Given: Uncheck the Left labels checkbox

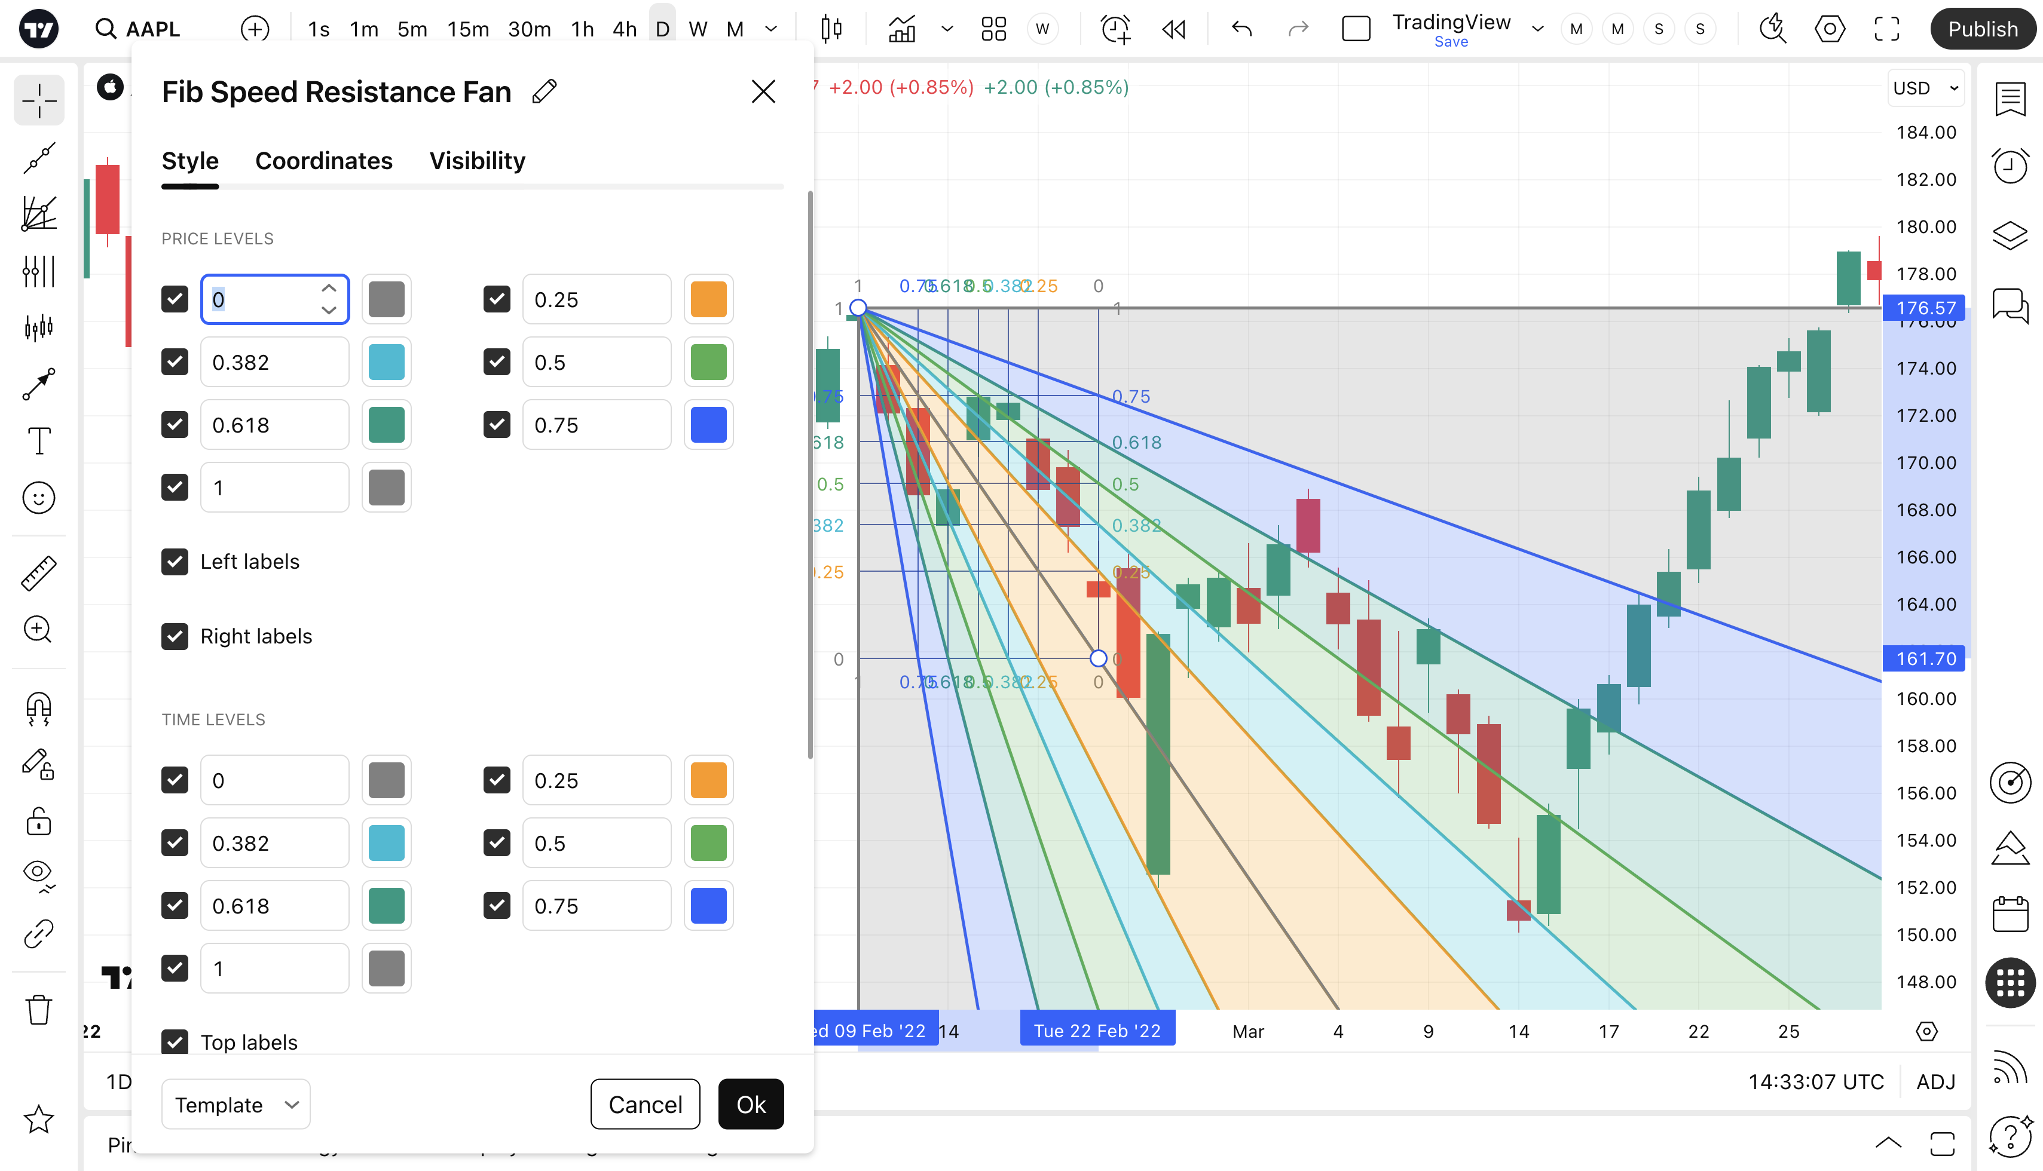Looking at the screenshot, I should point(175,562).
